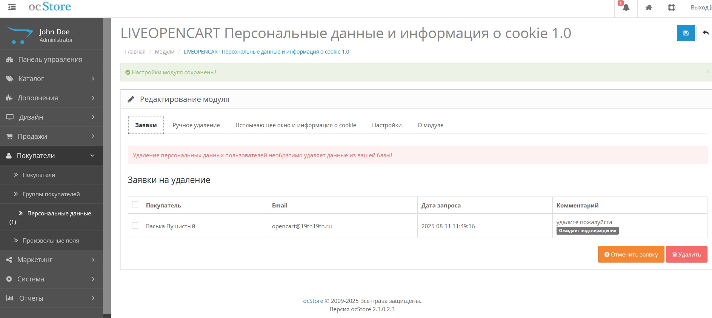This screenshot has width=712, height=318.
Task: Click the Отчеты bar chart icon
Action: [x=10, y=298]
